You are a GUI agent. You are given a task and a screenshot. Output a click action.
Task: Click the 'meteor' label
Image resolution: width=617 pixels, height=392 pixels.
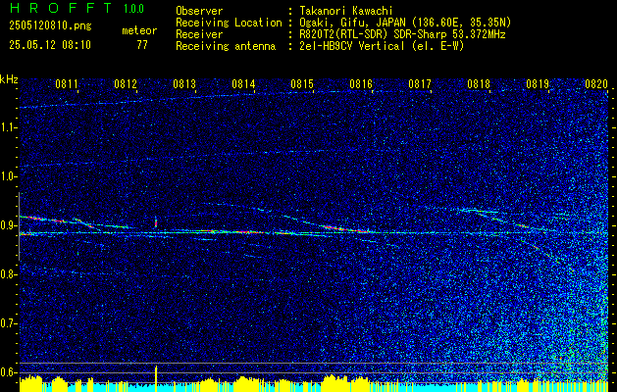(x=139, y=30)
